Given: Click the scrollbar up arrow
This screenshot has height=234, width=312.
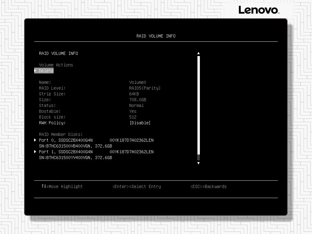Looking at the screenshot, I should pos(198,53).
